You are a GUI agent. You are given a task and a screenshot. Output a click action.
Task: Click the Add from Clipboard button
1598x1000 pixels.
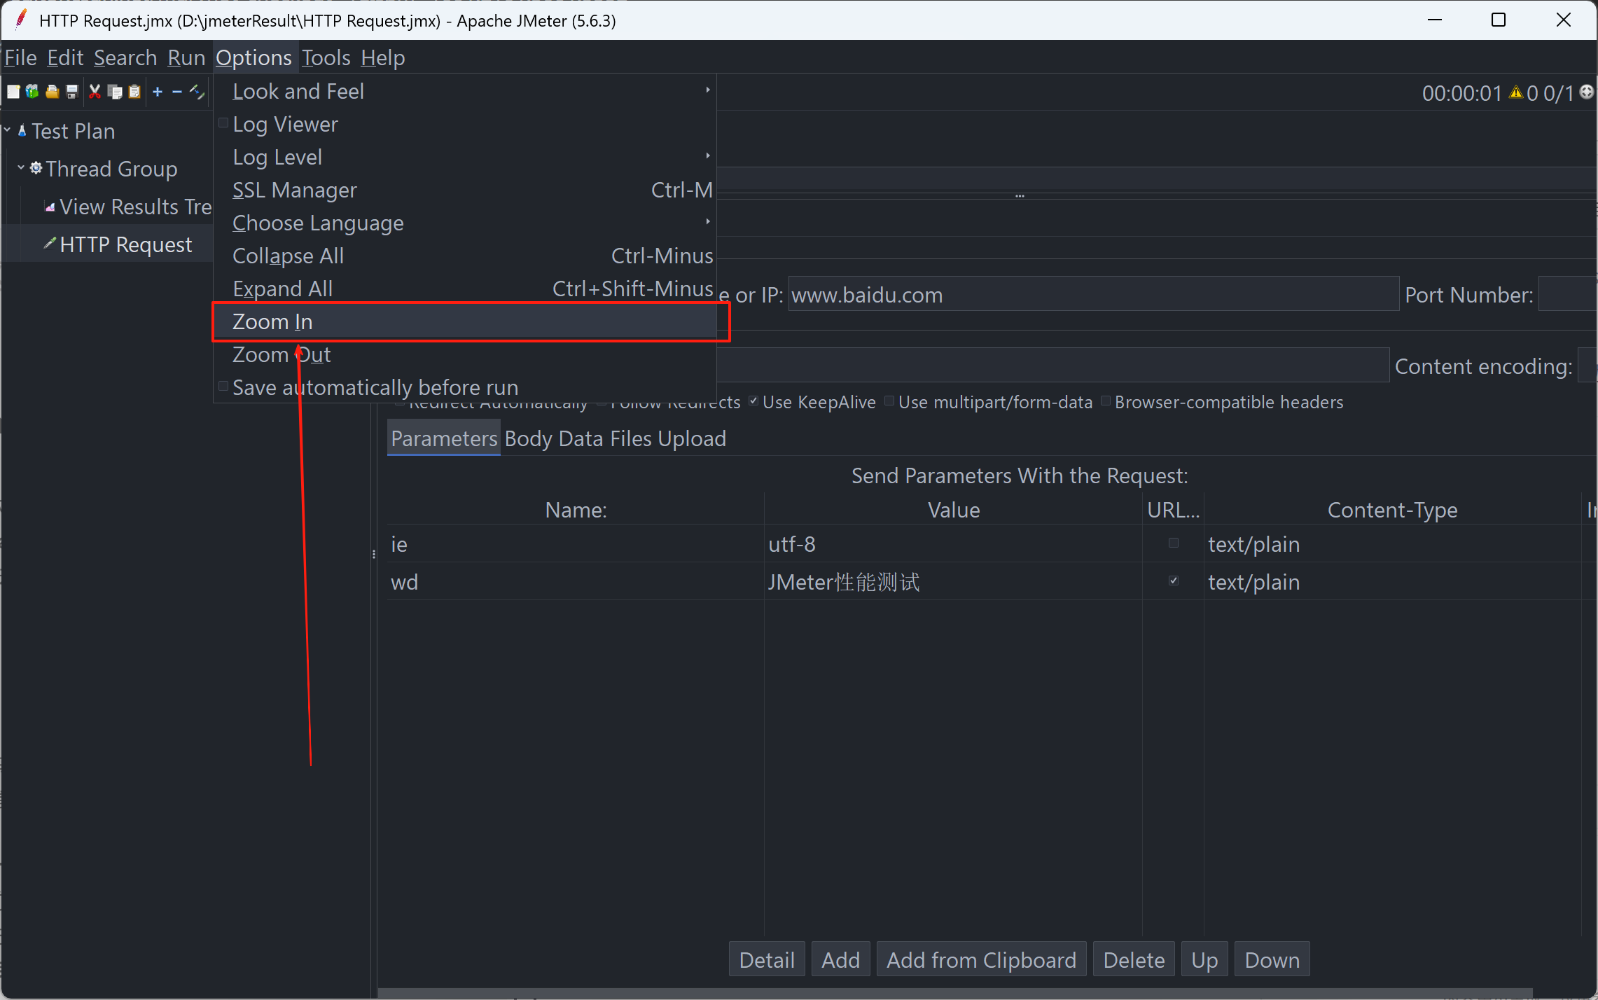[x=981, y=959]
